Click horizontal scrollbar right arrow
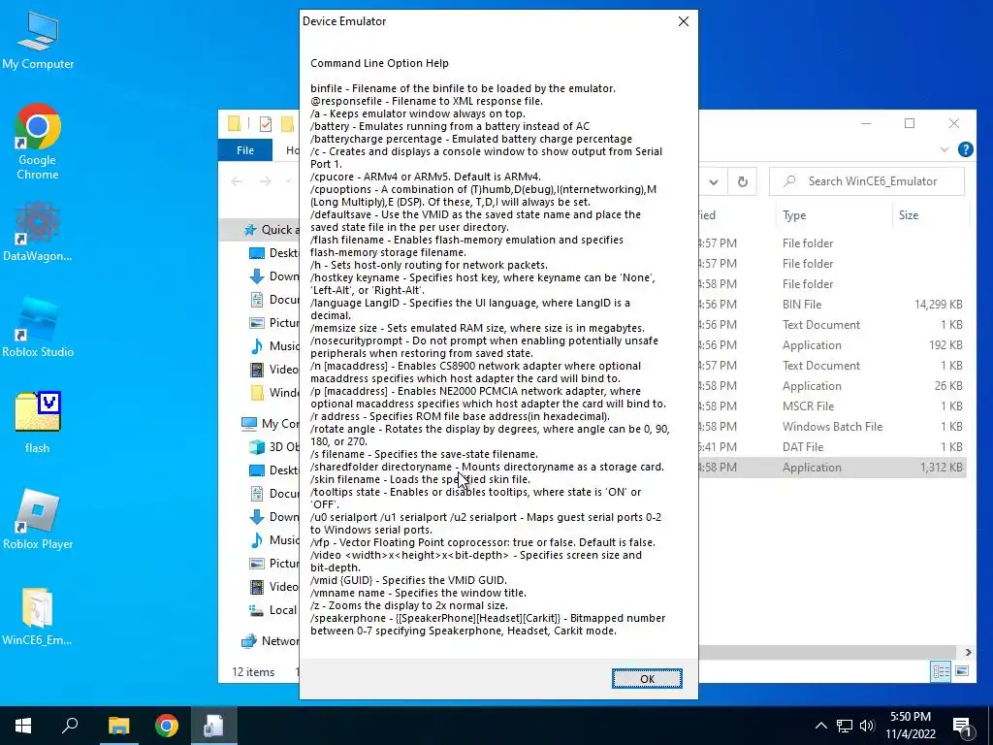This screenshot has height=745, width=993. click(968, 653)
